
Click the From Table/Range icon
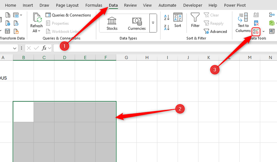(x=7, y=31)
